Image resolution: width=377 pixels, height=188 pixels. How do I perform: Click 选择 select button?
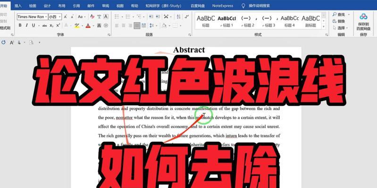tap(340, 28)
